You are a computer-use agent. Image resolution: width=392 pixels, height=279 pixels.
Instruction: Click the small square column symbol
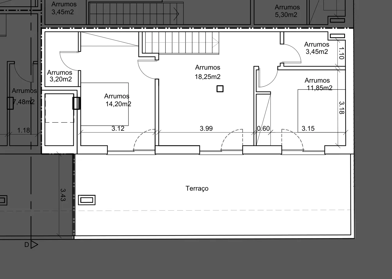click(x=220, y=89)
